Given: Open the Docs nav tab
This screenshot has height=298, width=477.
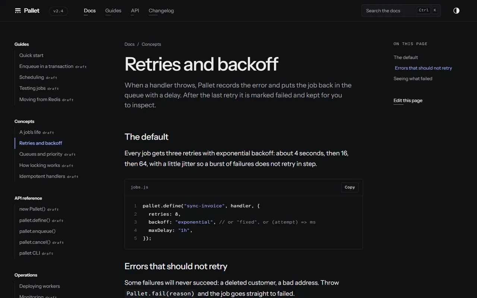Looking at the screenshot, I should point(90,10).
